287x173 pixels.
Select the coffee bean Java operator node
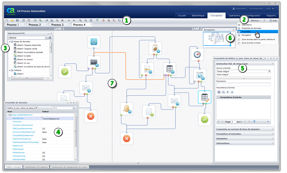[x=156, y=48]
